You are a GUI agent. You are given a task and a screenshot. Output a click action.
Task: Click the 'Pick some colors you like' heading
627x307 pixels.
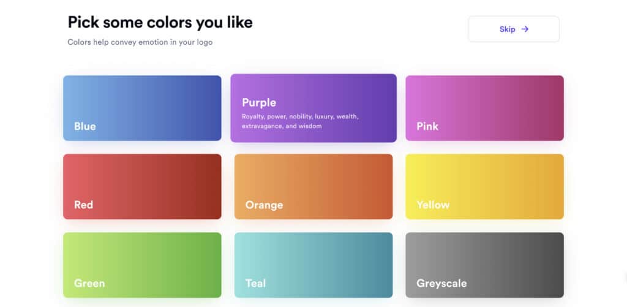tap(160, 23)
